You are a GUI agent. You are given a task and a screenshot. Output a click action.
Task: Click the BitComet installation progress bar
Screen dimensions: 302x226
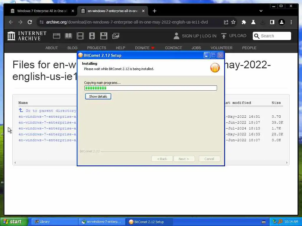tap(151, 88)
